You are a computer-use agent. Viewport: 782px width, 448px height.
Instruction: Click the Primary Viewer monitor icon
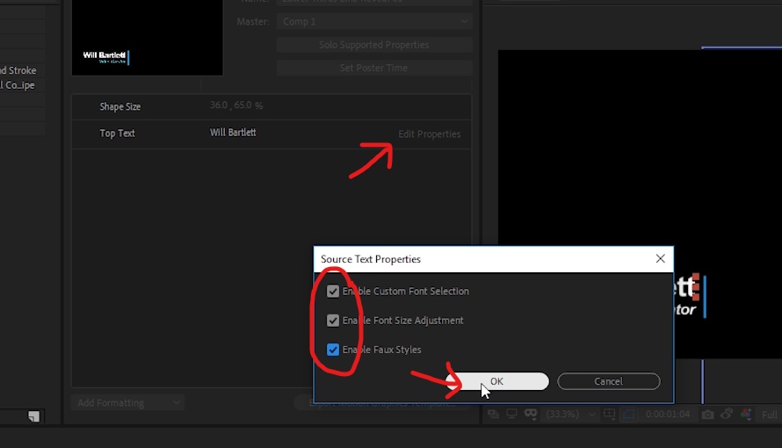(x=511, y=414)
